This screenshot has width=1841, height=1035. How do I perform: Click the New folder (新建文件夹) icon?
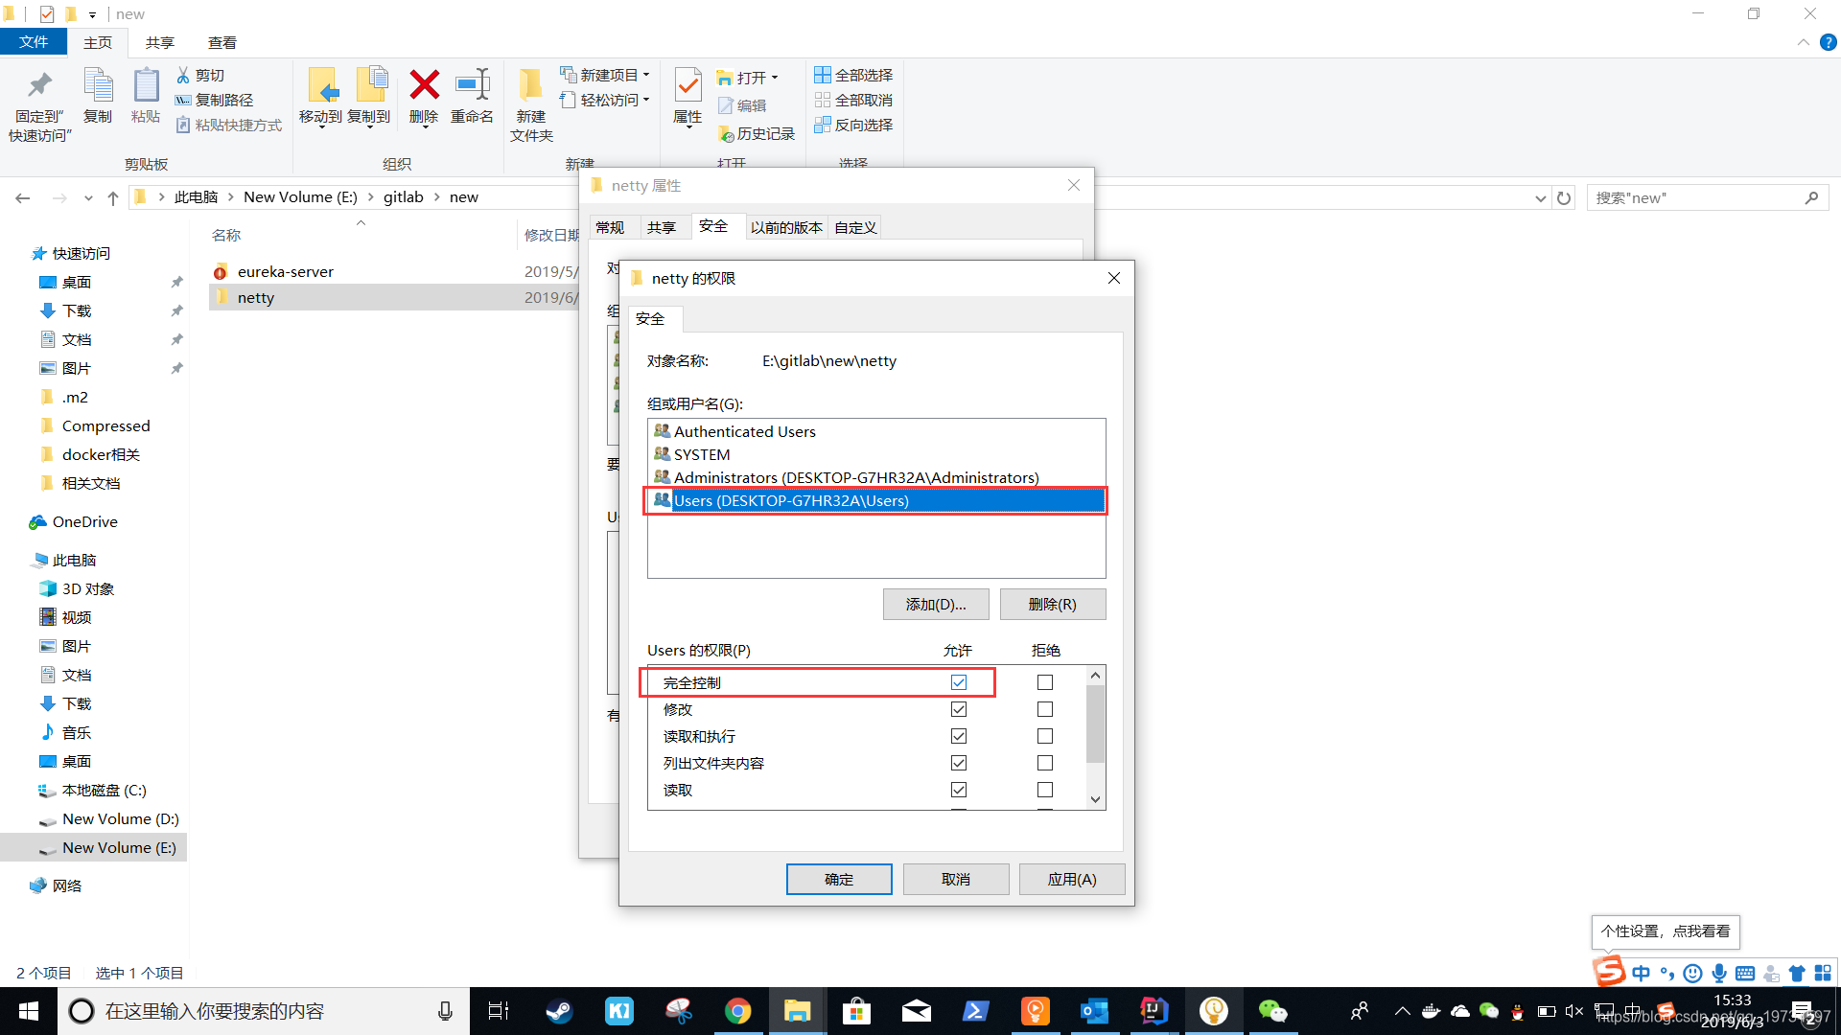point(530,86)
